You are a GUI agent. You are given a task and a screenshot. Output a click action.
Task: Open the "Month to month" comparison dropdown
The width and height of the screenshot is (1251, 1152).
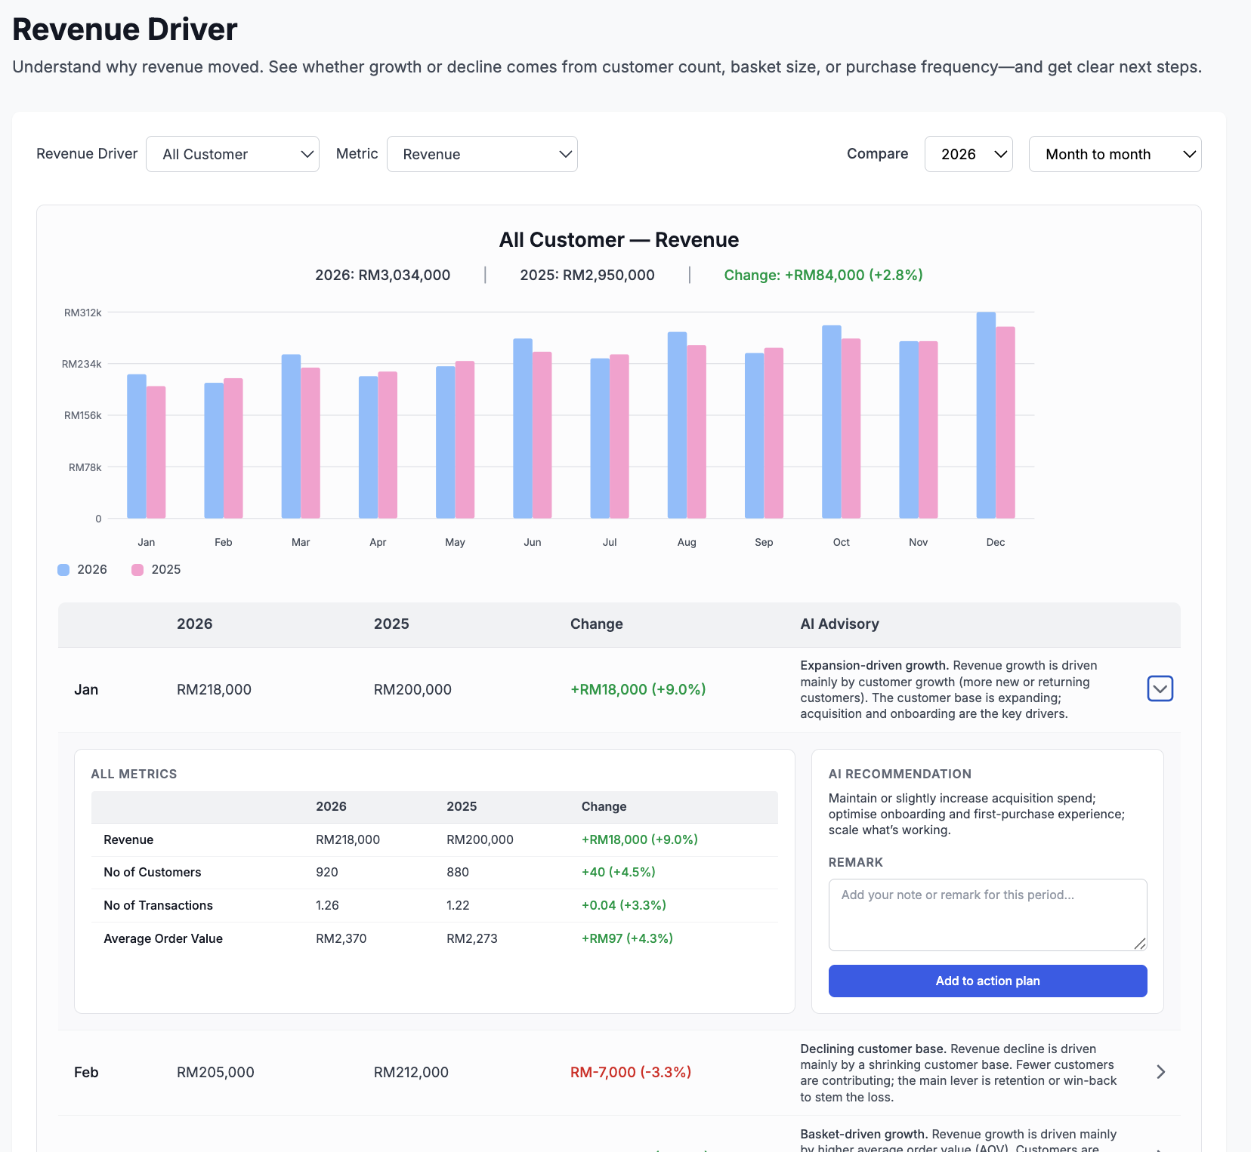coord(1114,154)
